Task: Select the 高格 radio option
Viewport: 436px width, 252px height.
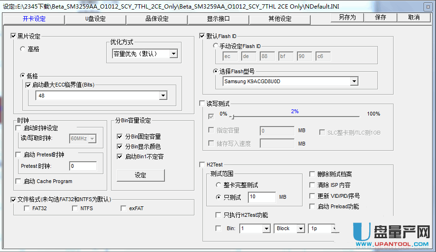Action: point(23,49)
